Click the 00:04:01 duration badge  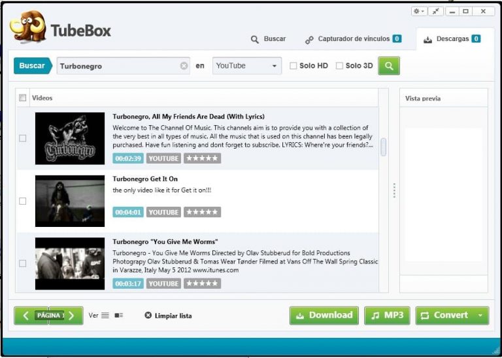(x=128, y=212)
